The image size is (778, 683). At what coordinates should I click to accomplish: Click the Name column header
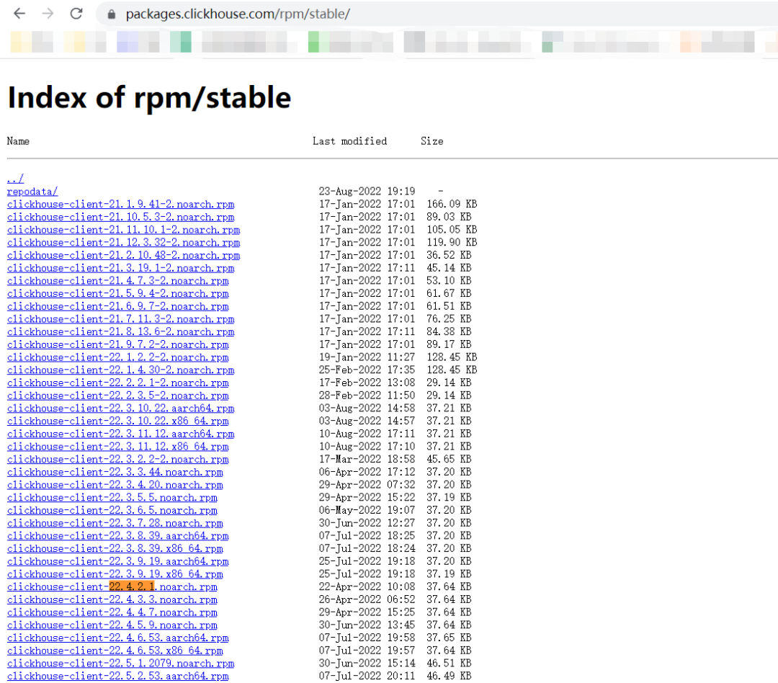[18, 141]
